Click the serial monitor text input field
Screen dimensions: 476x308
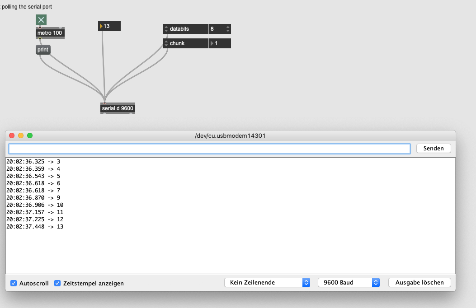click(x=209, y=149)
